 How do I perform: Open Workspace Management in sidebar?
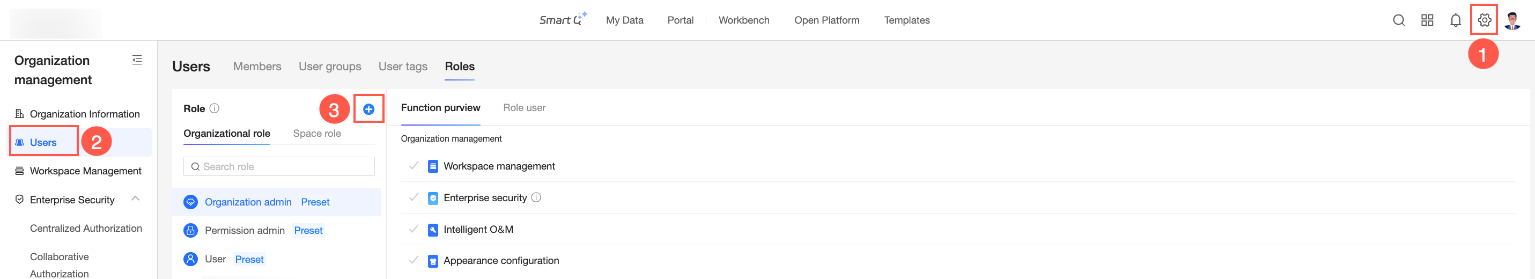pos(85,171)
